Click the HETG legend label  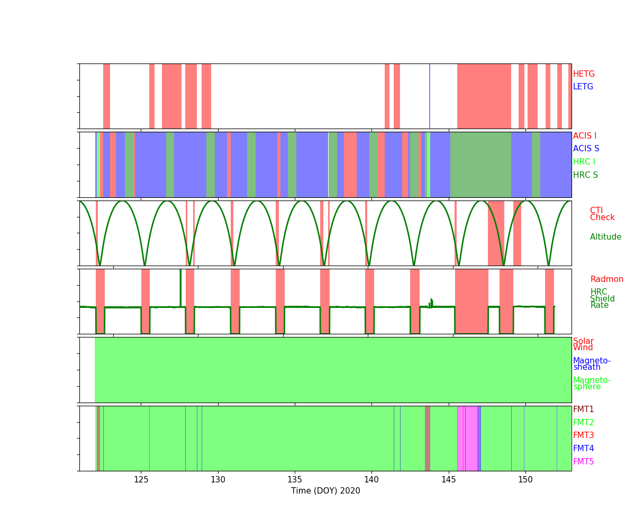[x=584, y=74]
